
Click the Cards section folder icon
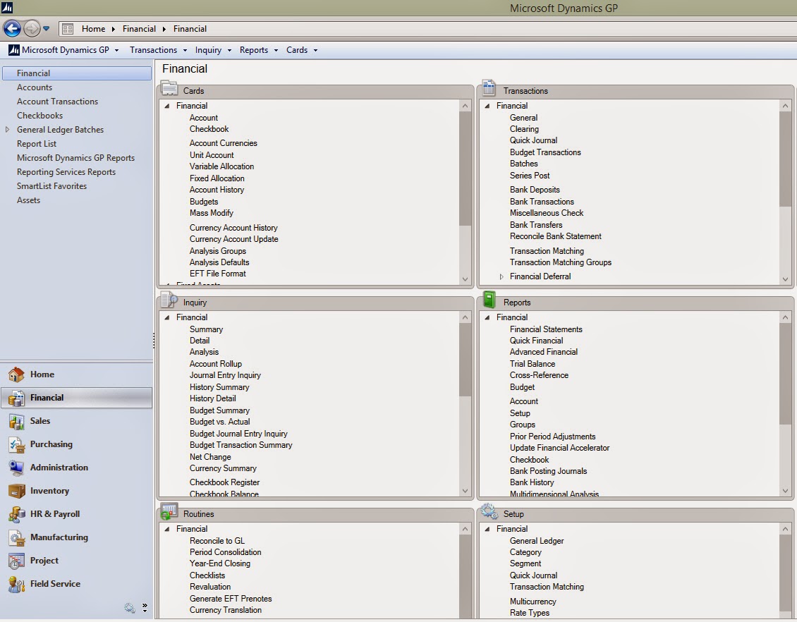click(x=169, y=88)
